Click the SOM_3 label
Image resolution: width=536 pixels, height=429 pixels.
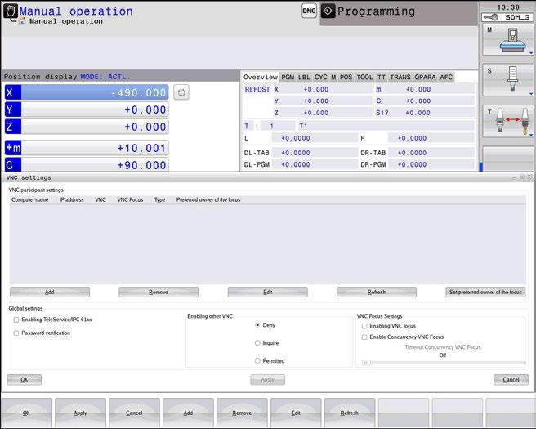click(517, 17)
